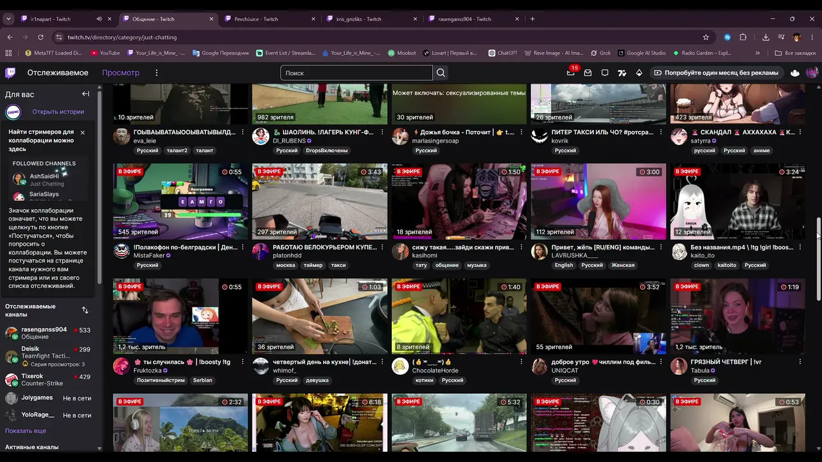Open options menu for kaito_ito stream
The height and width of the screenshot is (462, 822).
[800, 247]
